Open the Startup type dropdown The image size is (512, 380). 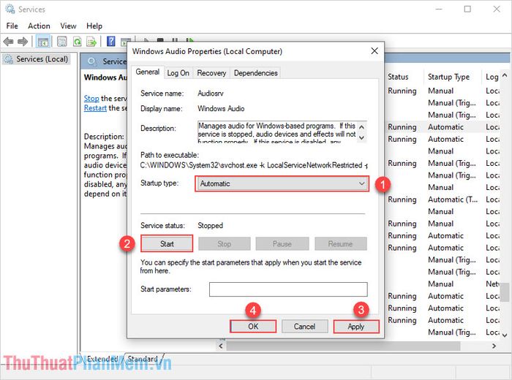[282, 183]
